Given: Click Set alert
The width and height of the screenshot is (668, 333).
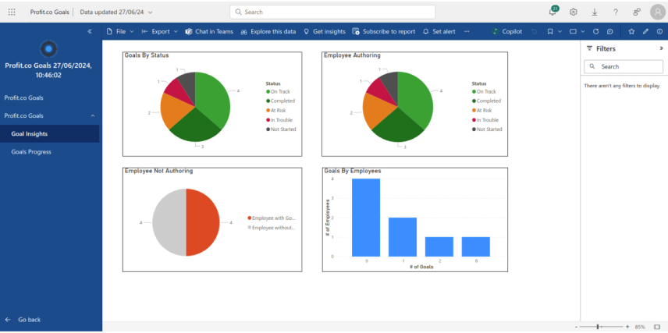Looking at the screenshot, I should click(439, 31).
